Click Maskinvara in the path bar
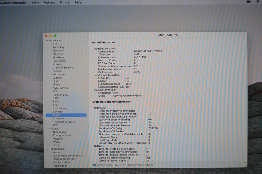Screen dimensions: 262x174 point(135,165)
